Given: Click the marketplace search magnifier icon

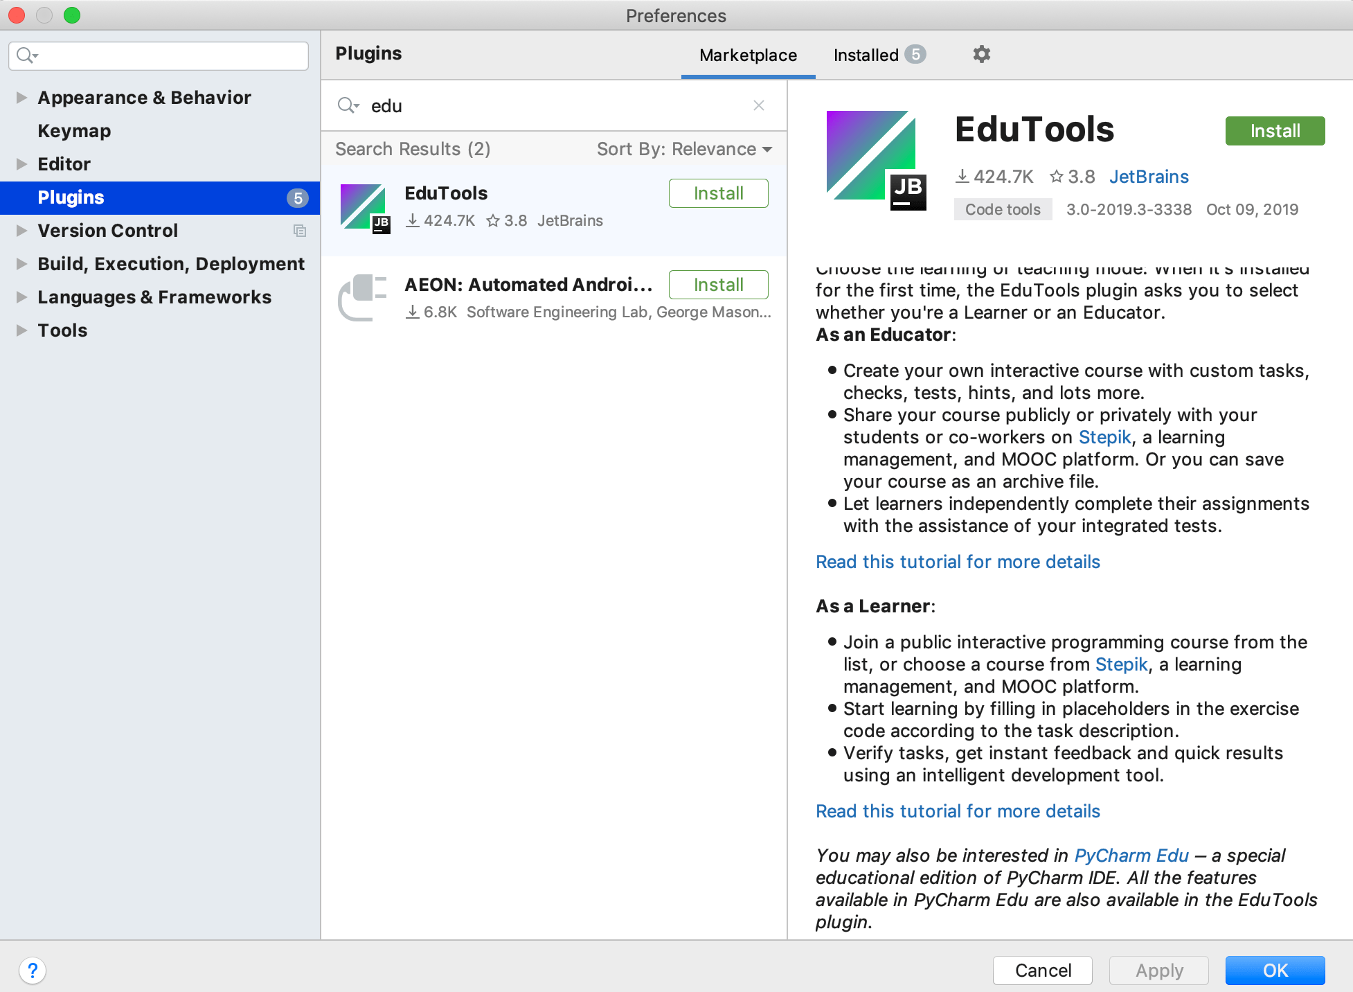Looking at the screenshot, I should pos(348,105).
